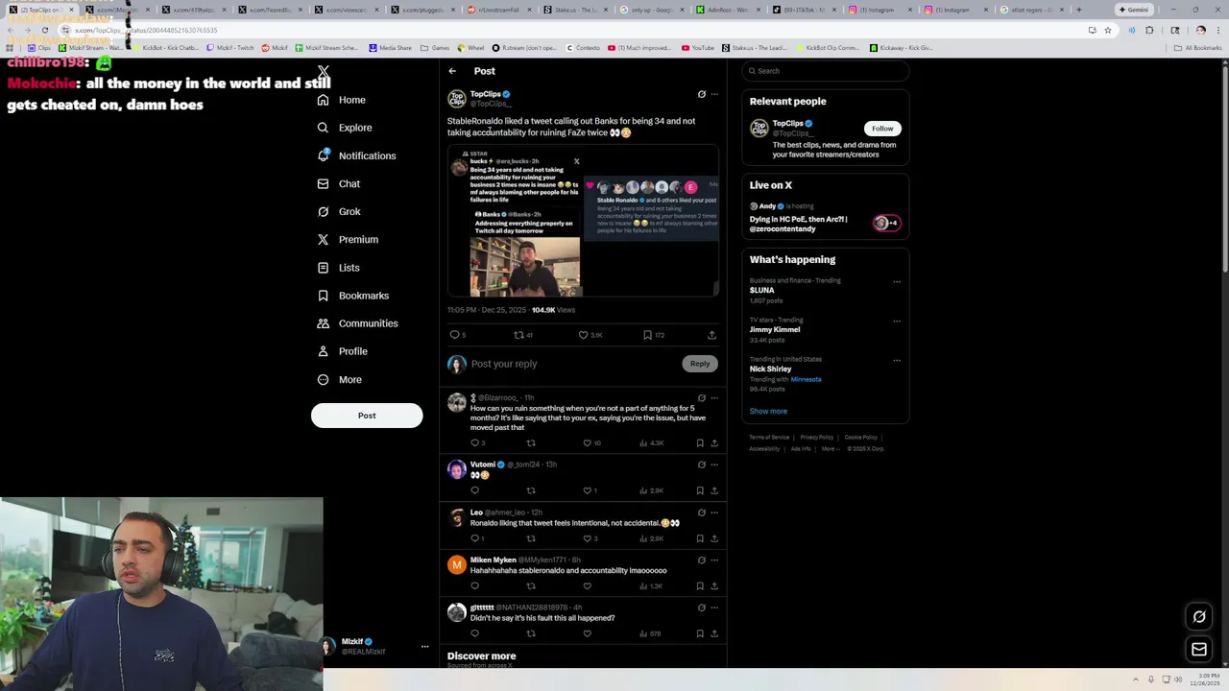Open Bookmarks in the sidebar
This screenshot has height=691, width=1229.
coord(352,296)
